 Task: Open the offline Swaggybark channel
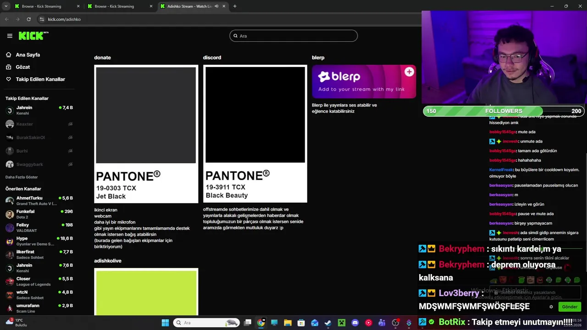[39, 164]
